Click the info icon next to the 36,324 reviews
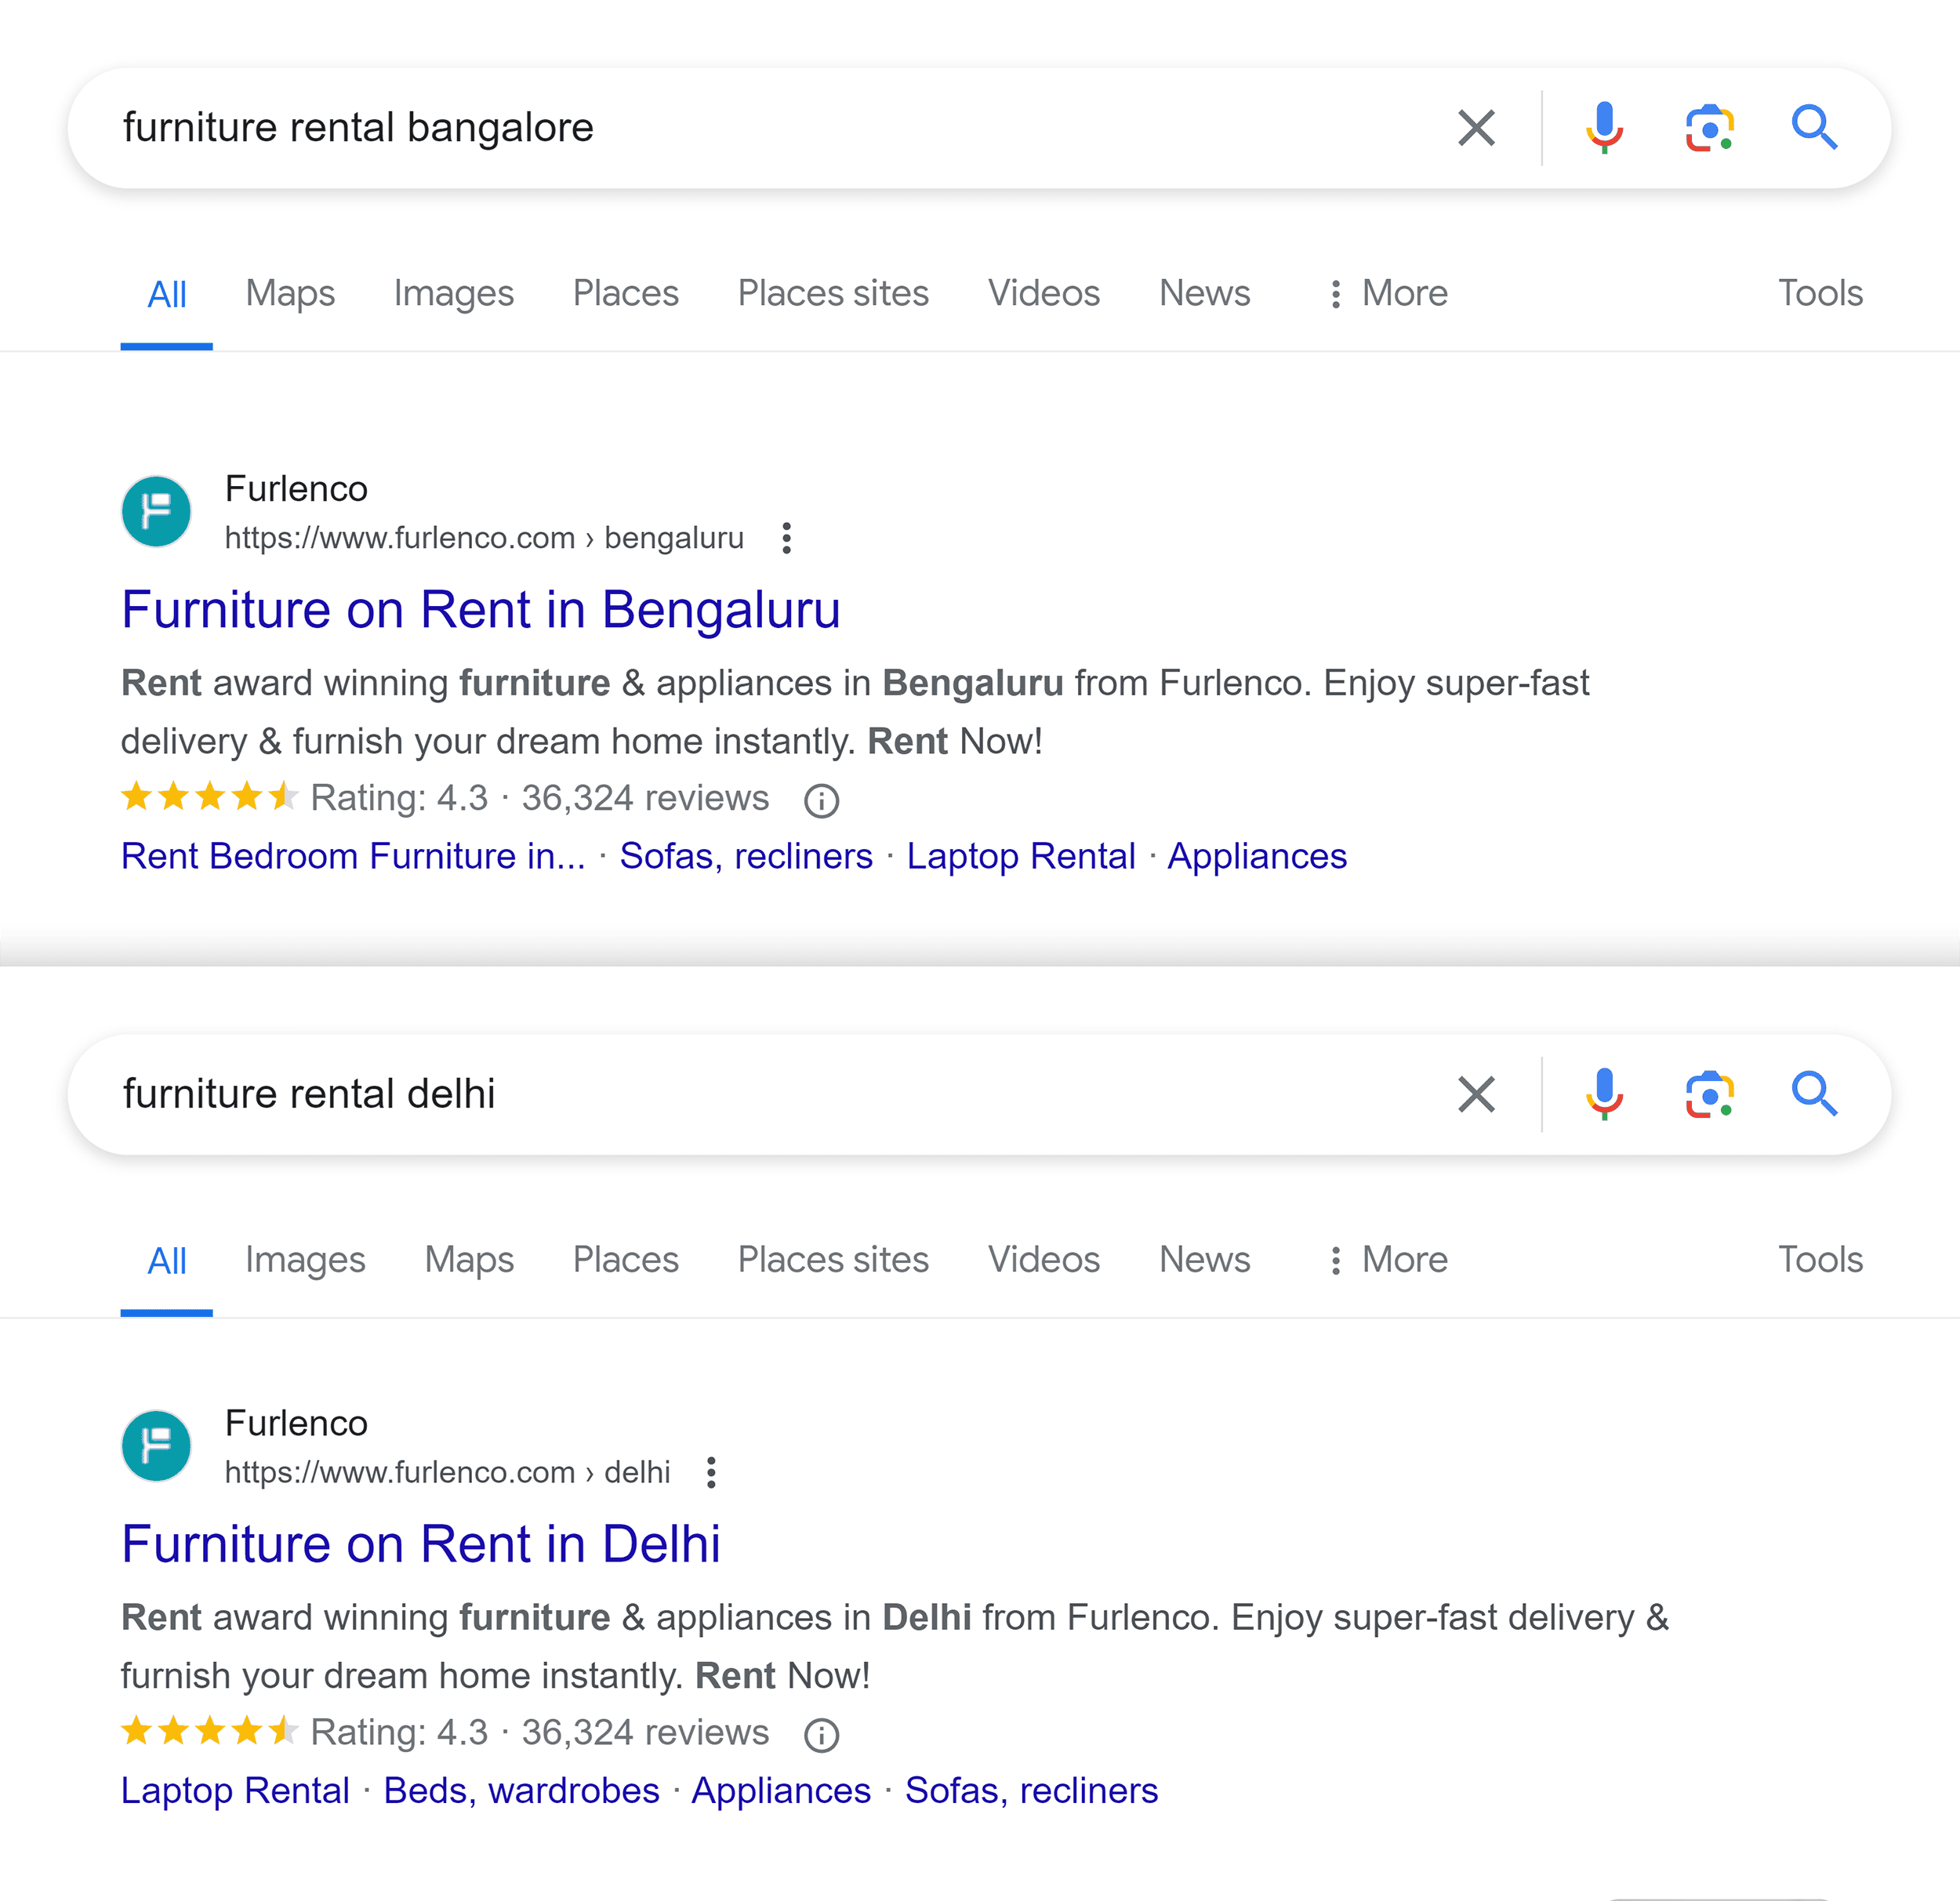This screenshot has width=1960, height=1901. [x=820, y=799]
